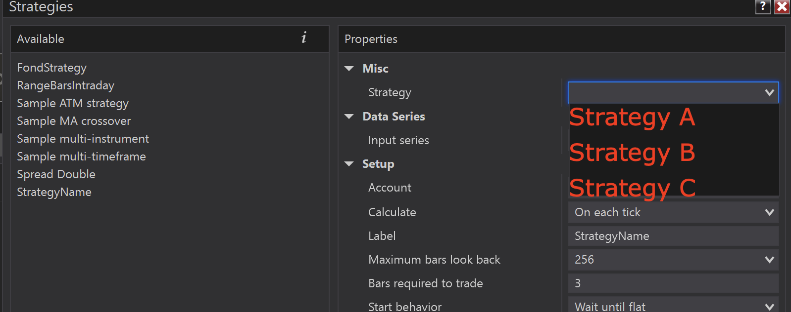Click the Bars required to trade field
Image resolution: width=791 pixels, height=312 pixels.
pyautogui.click(x=673, y=283)
